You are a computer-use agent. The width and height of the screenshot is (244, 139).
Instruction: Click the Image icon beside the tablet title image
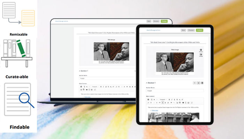pos(201,55)
